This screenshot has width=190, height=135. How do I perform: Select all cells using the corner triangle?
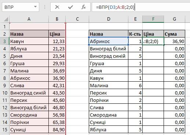pos(6,19)
